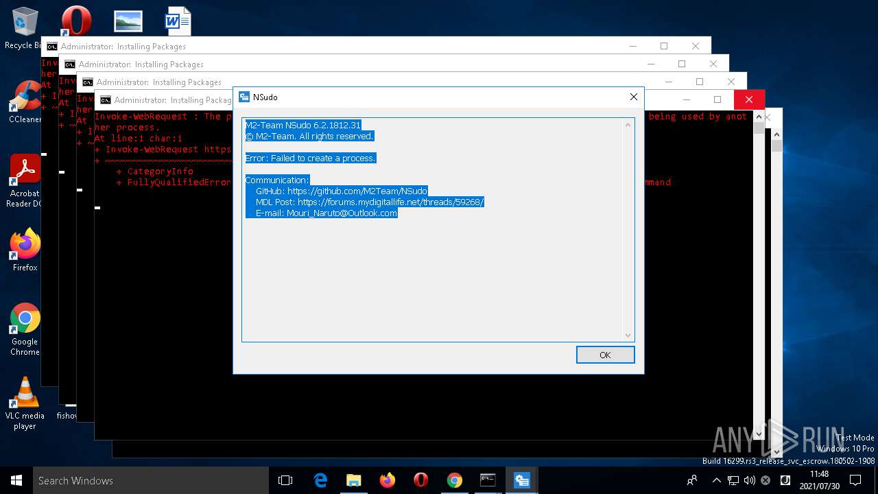Click the NSudo dialog title icon

pyautogui.click(x=244, y=97)
